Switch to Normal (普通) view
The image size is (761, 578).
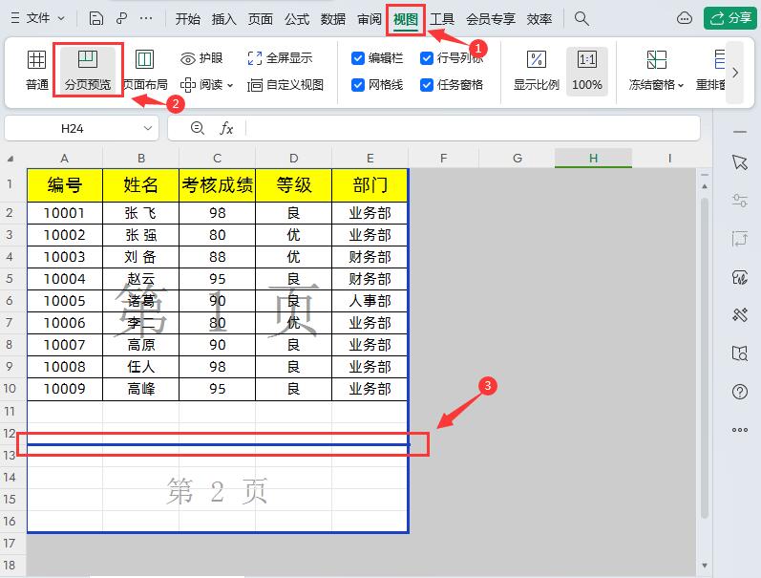37,71
